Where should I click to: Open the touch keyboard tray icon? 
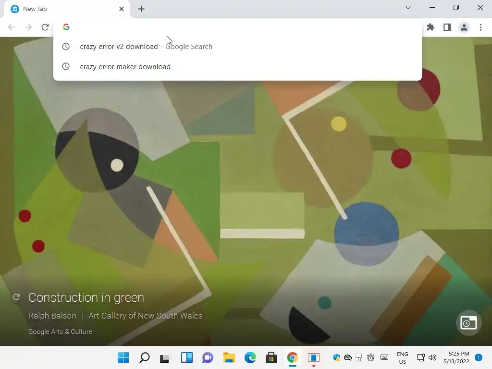point(384,357)
